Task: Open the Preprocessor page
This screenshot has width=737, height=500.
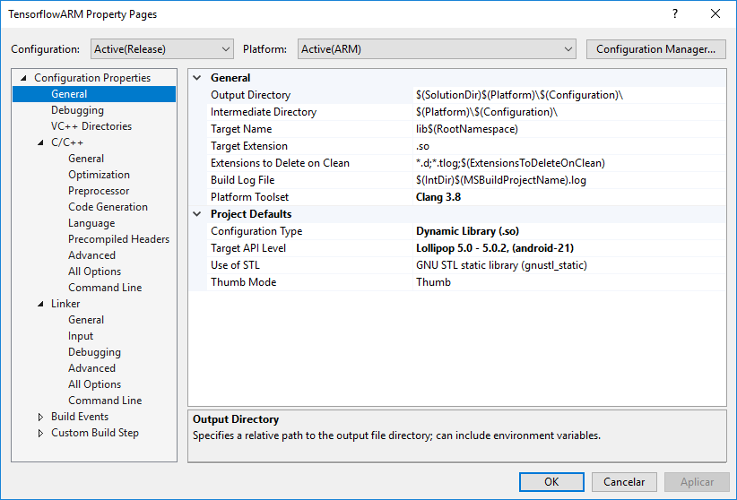Action: point(99,191)
